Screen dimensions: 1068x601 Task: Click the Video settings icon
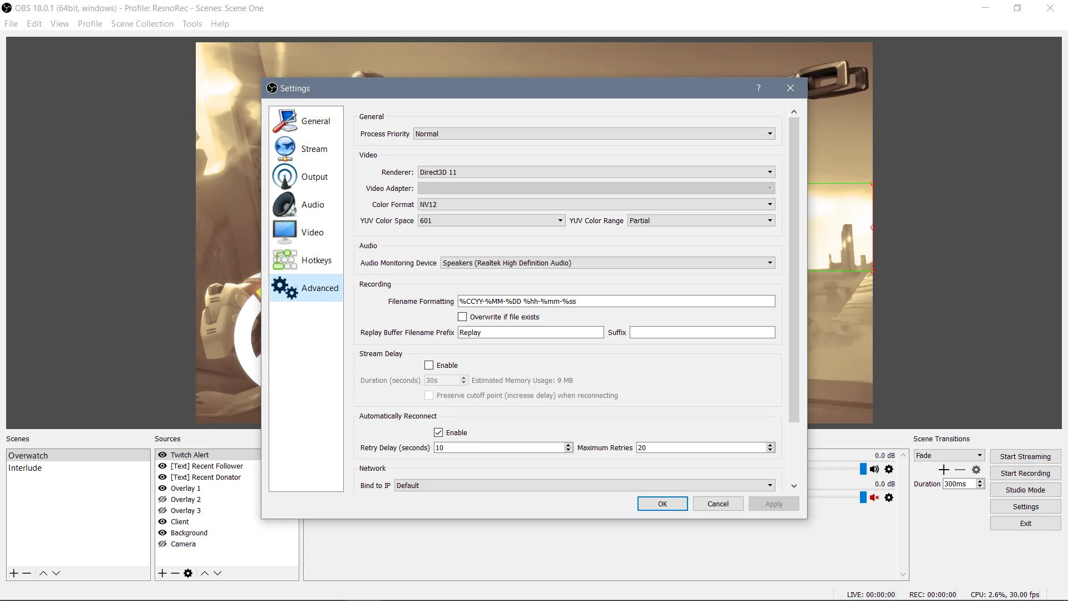[285, 232]
